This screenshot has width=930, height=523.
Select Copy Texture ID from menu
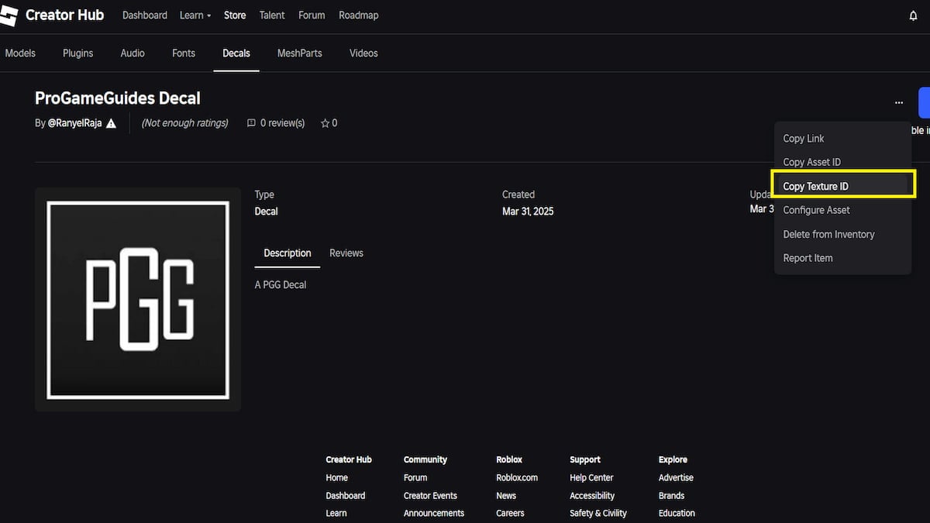tap(815, 186)
